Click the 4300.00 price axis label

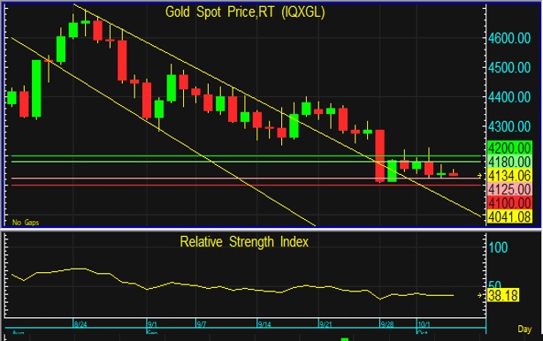(x=509, y=126)
